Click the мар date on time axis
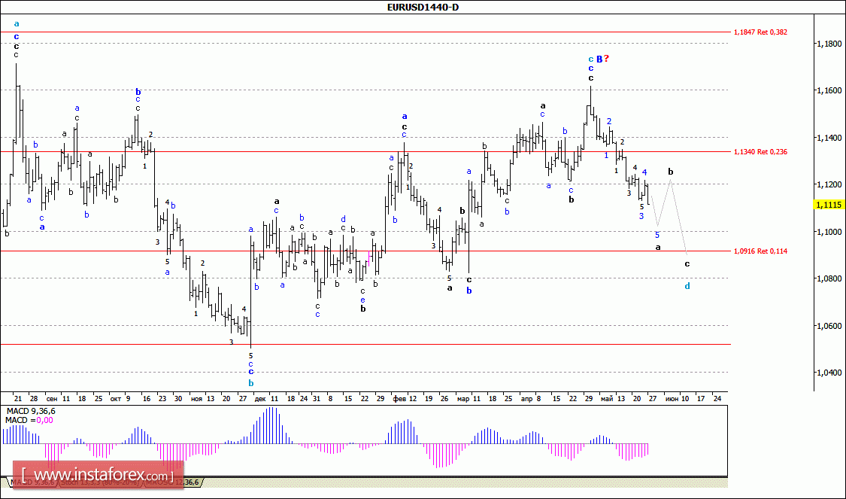 click(x=463, y=399)
